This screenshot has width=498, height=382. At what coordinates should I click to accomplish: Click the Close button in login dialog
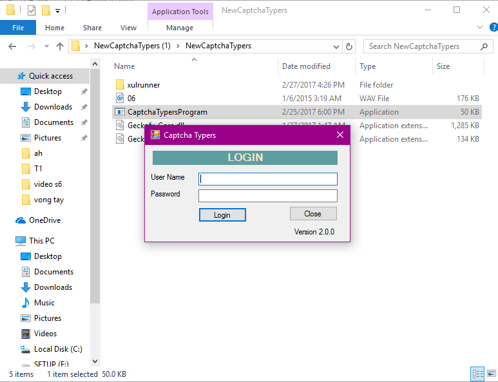pyautogui.click(x=313, y=214)
